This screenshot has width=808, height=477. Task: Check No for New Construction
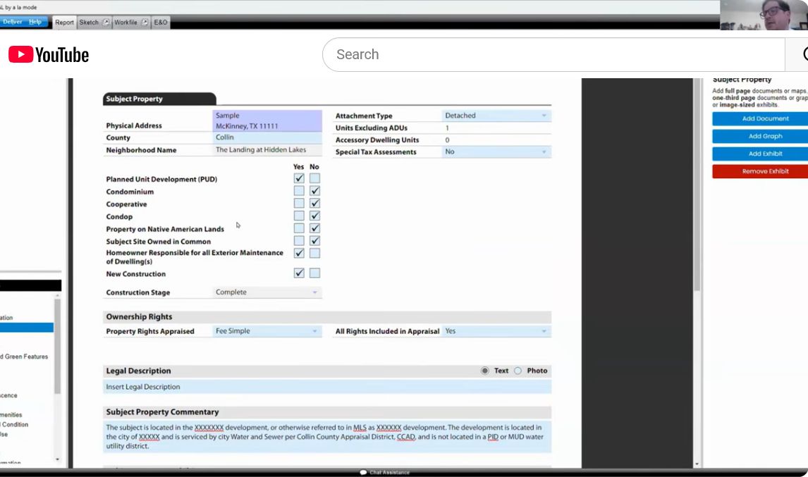pos(314,273)
